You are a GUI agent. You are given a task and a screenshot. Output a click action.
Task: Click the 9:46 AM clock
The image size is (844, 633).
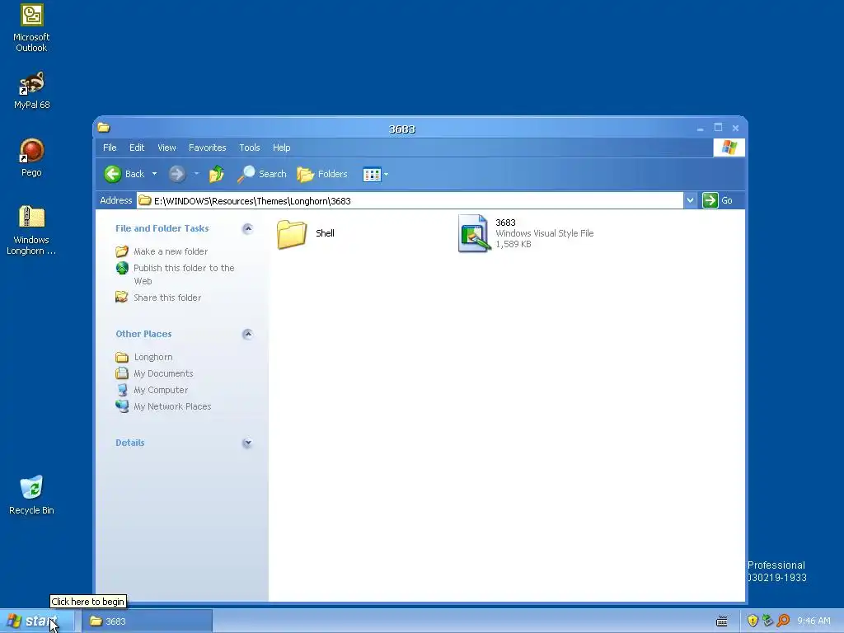(814, 621)
